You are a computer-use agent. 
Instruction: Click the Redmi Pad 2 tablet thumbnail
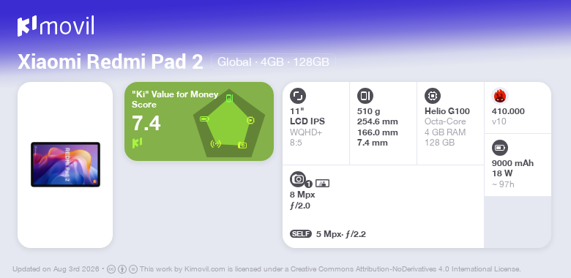(x=66, y=165)
